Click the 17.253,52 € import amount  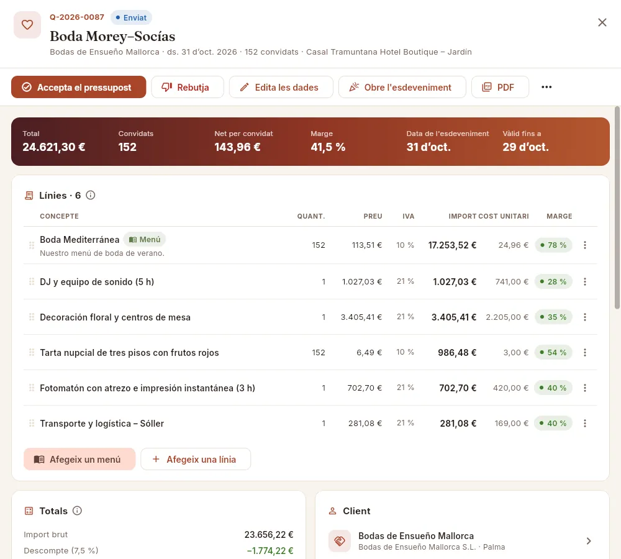coord(452,245)
